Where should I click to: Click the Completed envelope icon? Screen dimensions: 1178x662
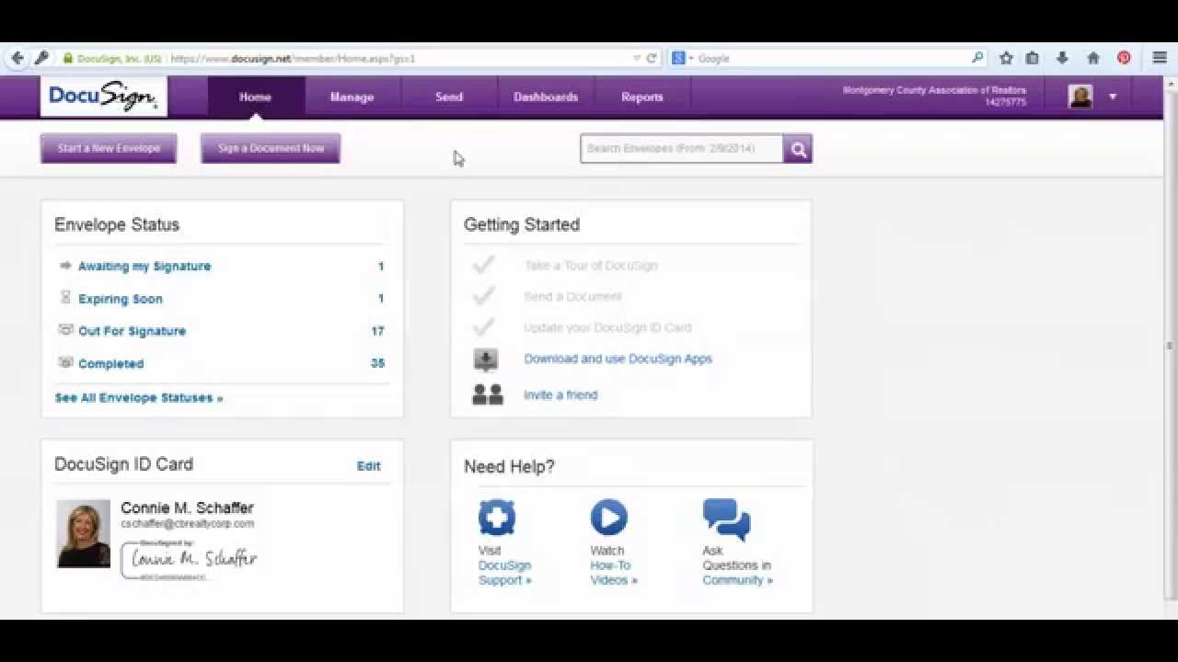click(65, 363)
